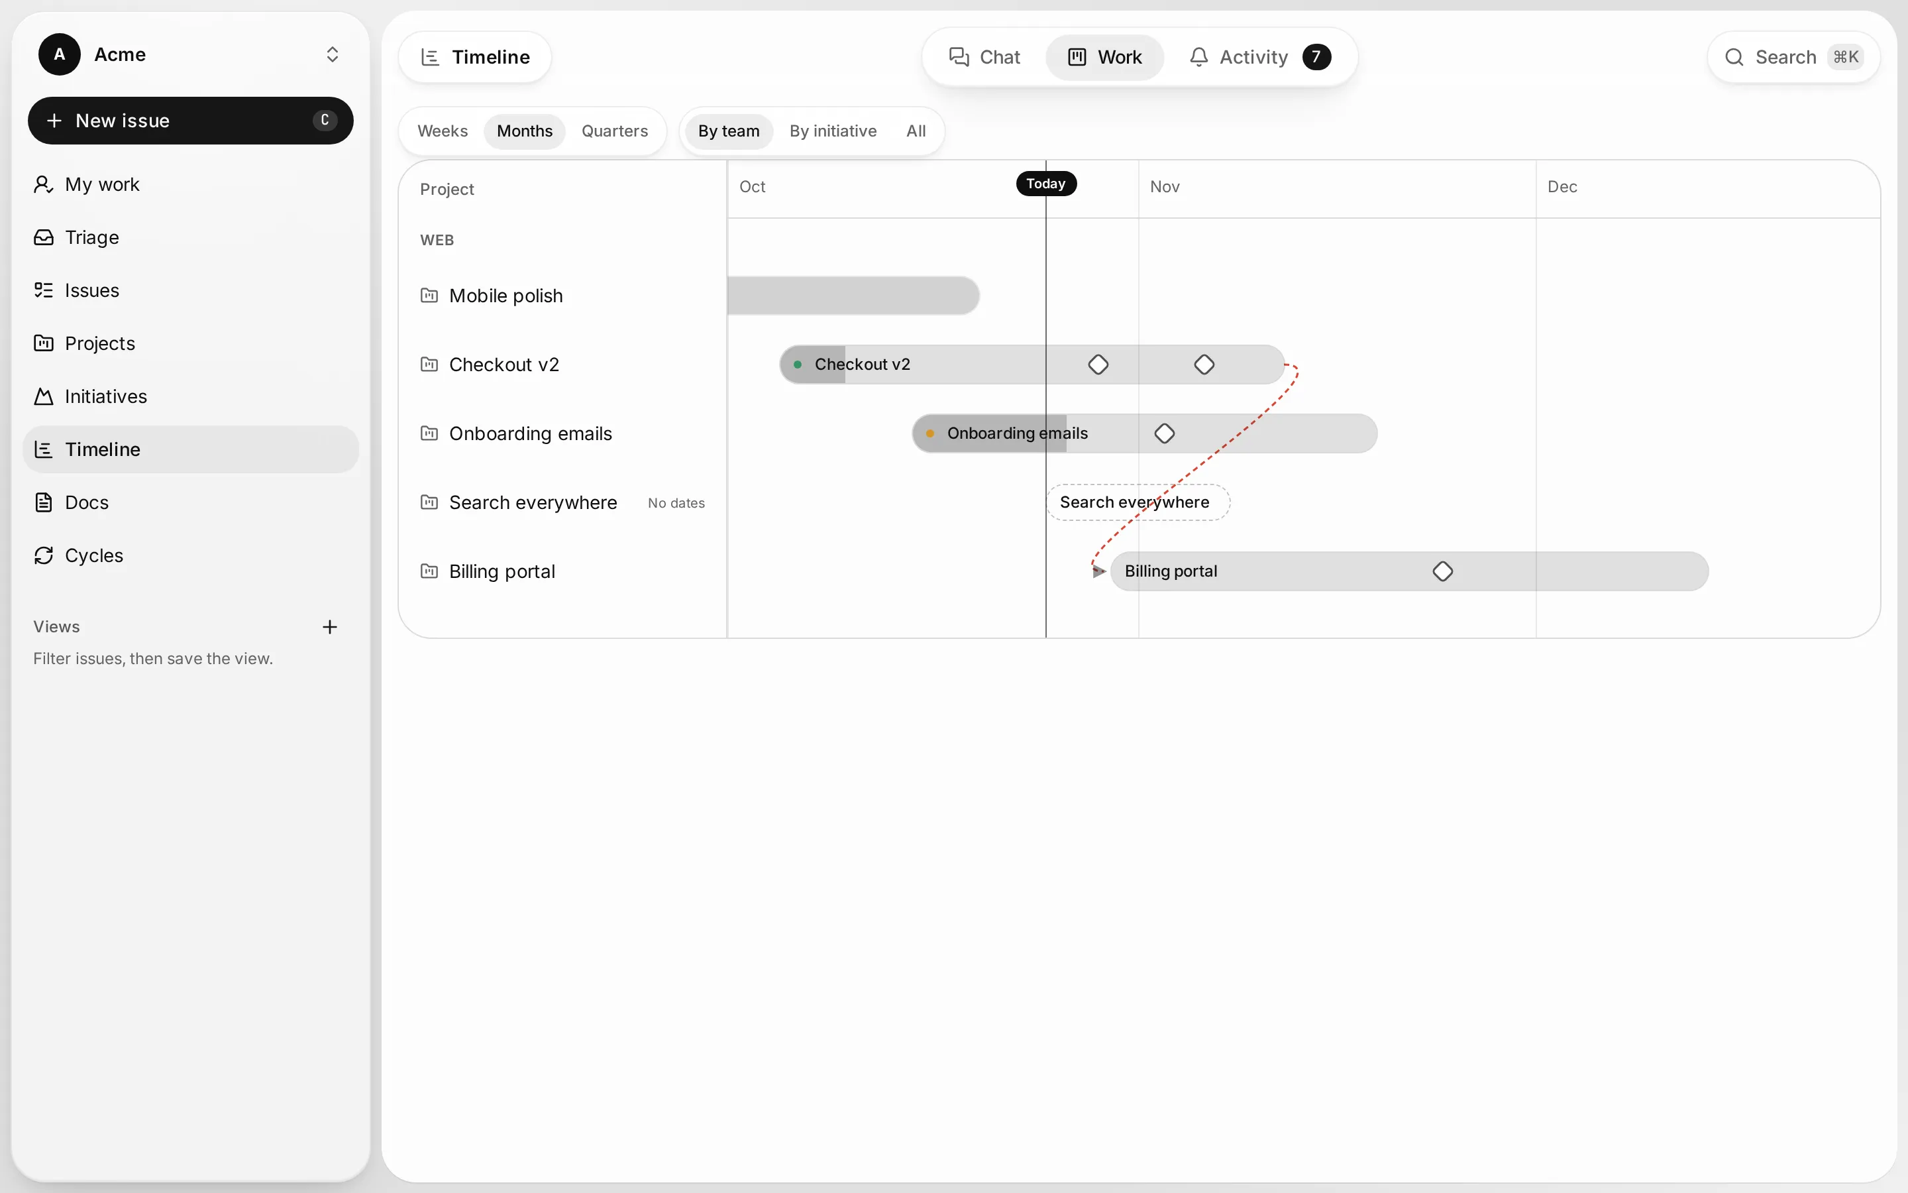The image size is (1908, 1193).
Task: Open the Search box
Action: [x=1793, y=57]
